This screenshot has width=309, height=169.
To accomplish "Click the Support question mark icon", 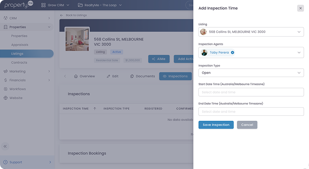I will coord(6,162).
